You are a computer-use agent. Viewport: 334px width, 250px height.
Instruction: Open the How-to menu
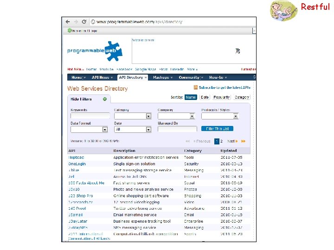(x=218, y=77)
